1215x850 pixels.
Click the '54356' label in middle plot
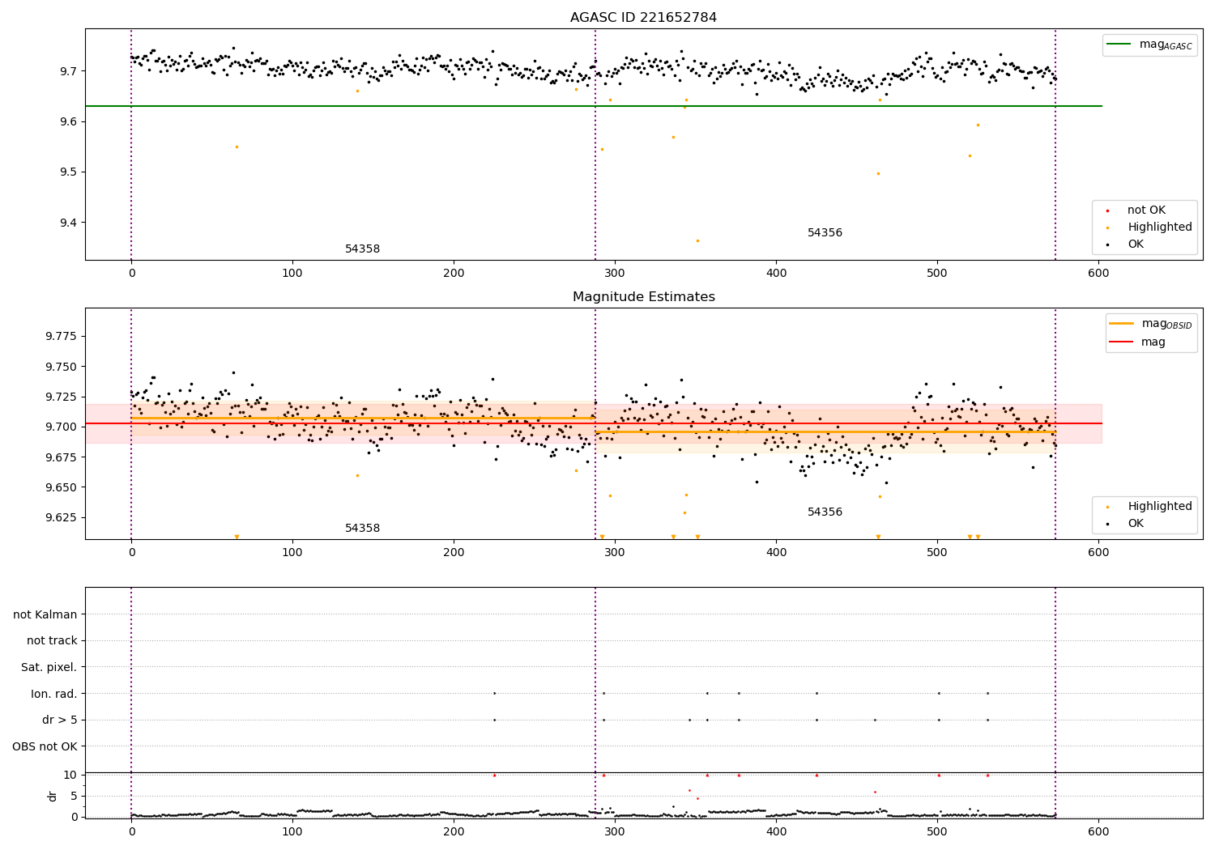pyautogui.click(x=825, y=512)
